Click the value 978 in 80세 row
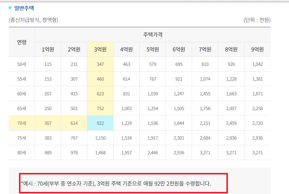 click(x=74, y=152)
